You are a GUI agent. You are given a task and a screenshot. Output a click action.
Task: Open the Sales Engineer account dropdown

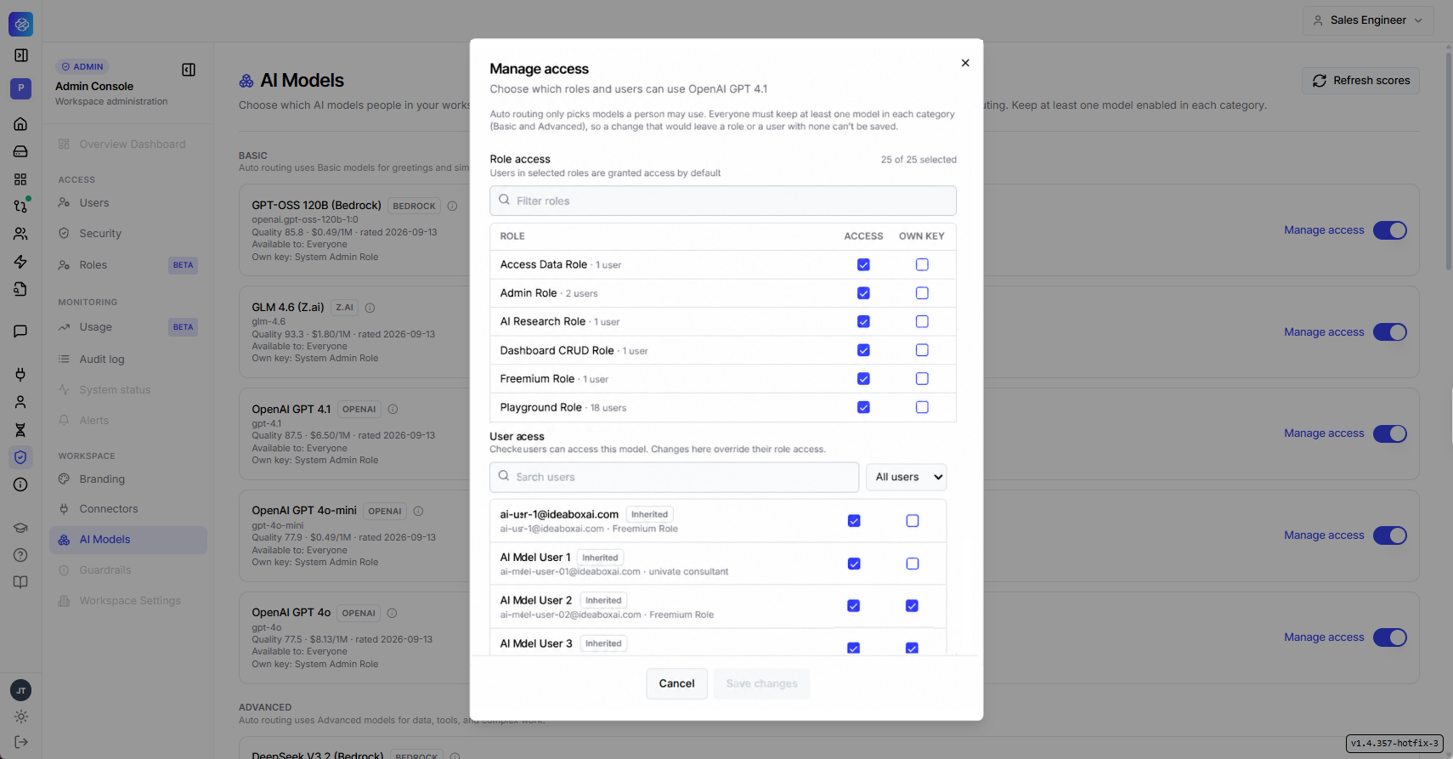click(1368, 20)
